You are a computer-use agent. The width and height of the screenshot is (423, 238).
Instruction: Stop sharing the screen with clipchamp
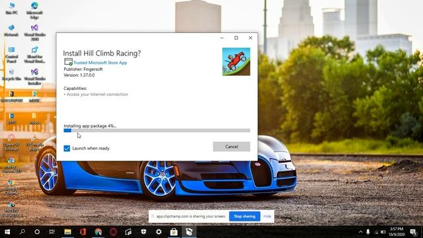pos(245,216)
